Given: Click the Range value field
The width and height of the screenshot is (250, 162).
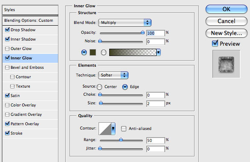Looking at the screenshot, I should tap(155, 141).
